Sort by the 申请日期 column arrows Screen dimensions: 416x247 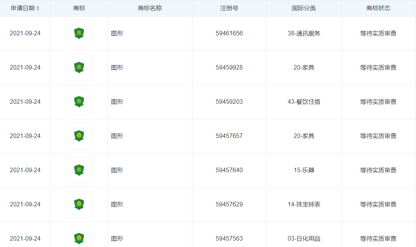point(38,8)
